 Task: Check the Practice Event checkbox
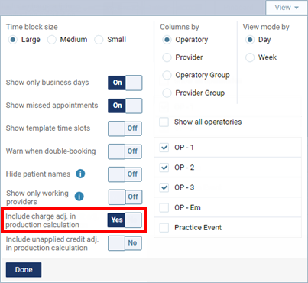pyautogui.click(x=164, y=227)
